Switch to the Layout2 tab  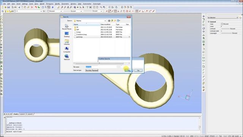pos(30,114)
